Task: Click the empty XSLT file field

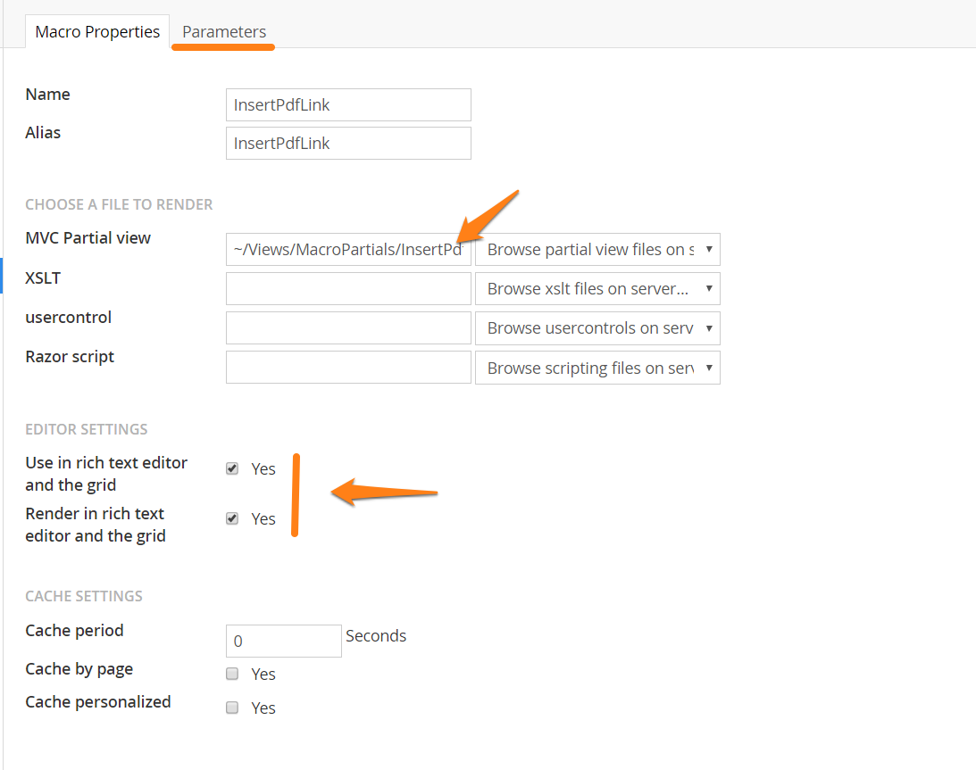Action: tap(348, 289)
